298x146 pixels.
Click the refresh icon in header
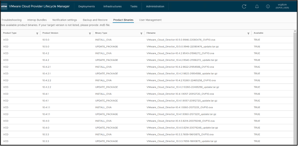pyautogui.click(x=244, y=6)
